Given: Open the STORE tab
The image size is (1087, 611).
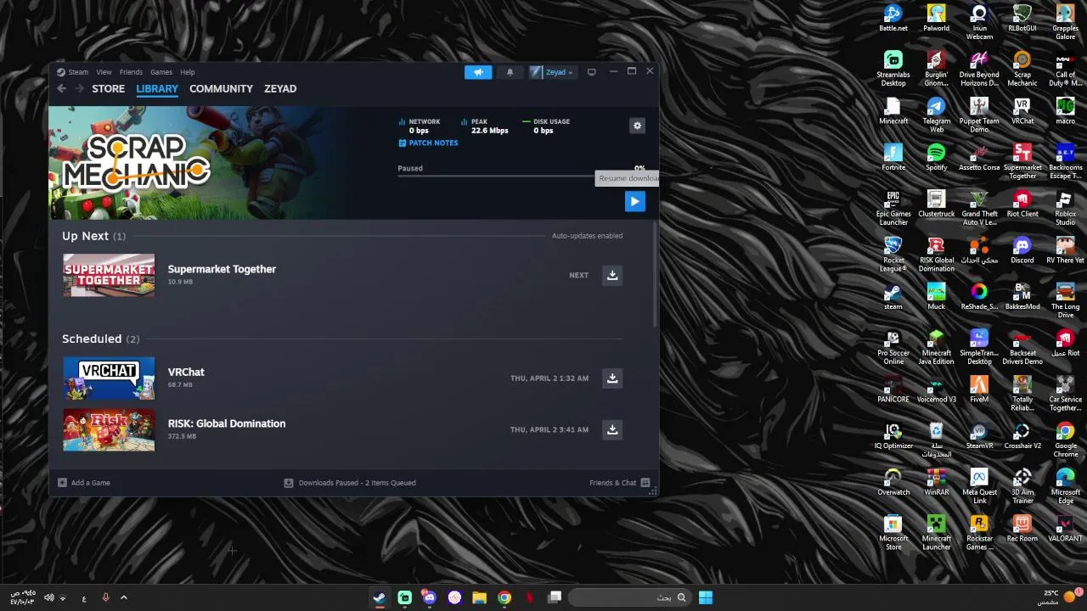Looking at the screenshot, I should 108,88.
